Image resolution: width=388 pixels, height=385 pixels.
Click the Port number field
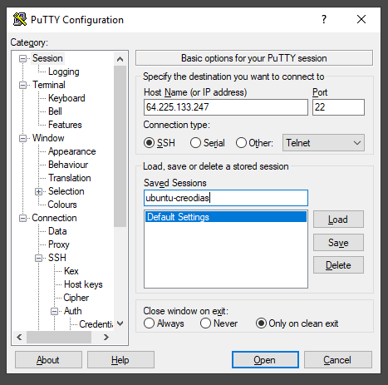(x=338, y=107)
